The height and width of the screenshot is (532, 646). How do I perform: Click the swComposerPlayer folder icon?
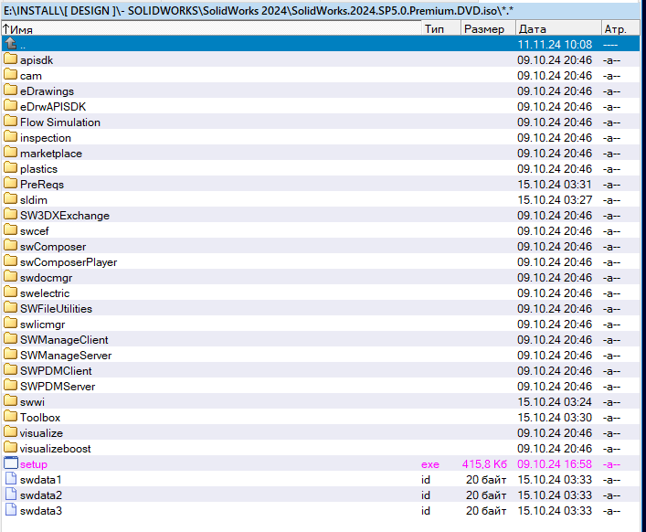pyautogui.click(x=11, y=261)
